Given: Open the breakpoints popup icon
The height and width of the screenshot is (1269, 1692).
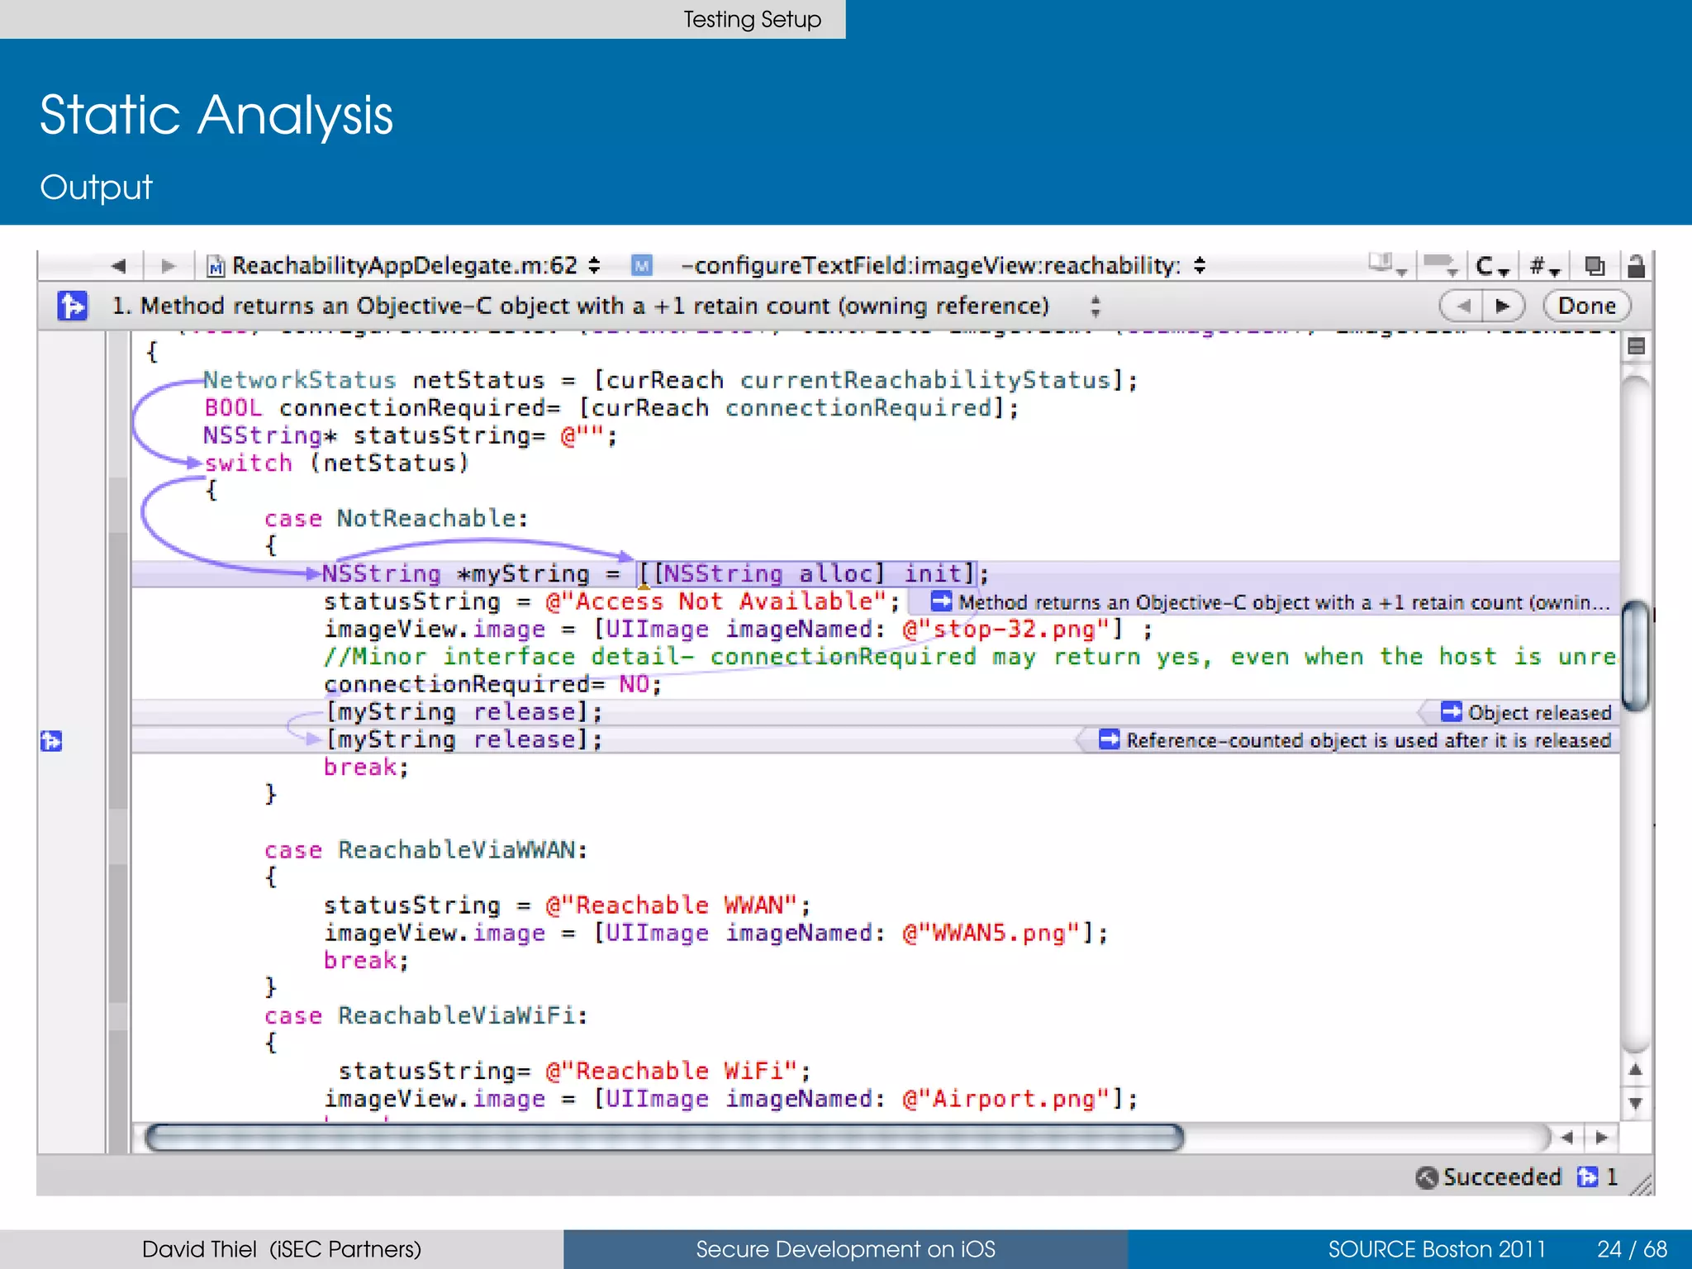Looking at the screenshot, I should [x=1442, y=265].
